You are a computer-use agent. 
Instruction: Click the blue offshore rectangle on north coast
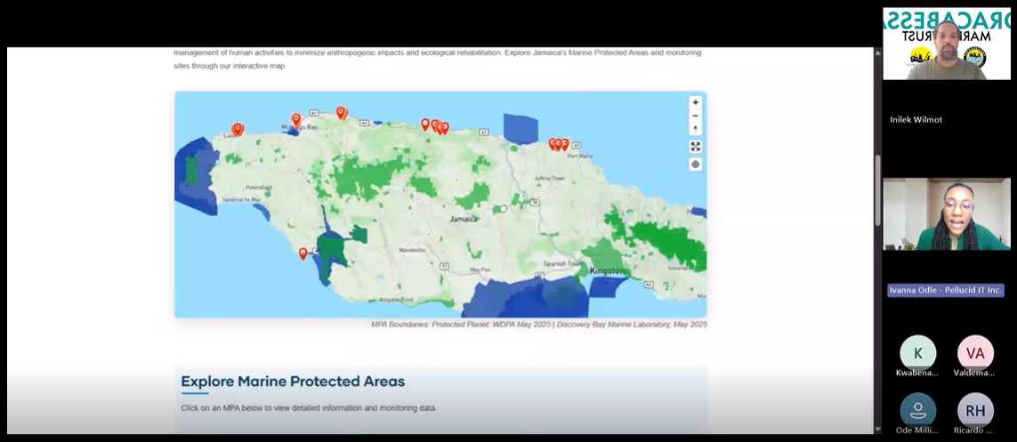click(521, 128)
